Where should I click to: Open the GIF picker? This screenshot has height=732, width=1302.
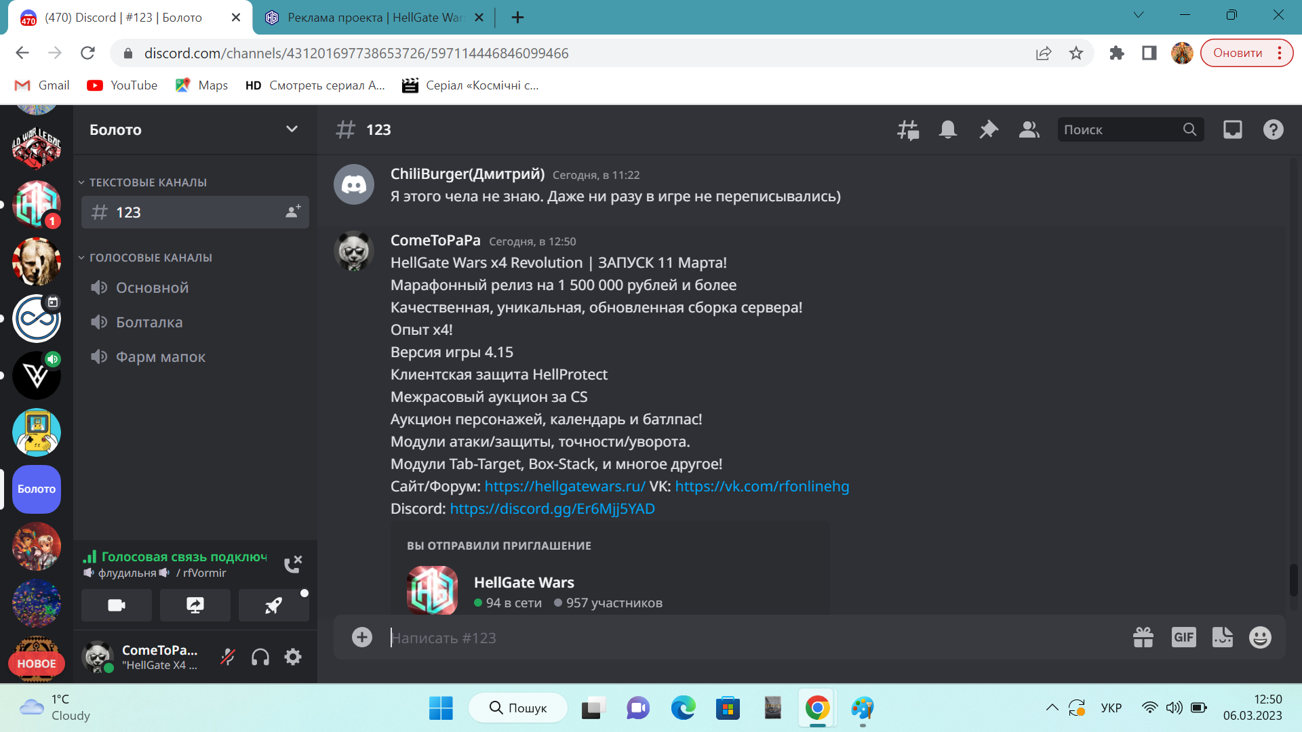pyautogui.click(x=1184, y=637)
